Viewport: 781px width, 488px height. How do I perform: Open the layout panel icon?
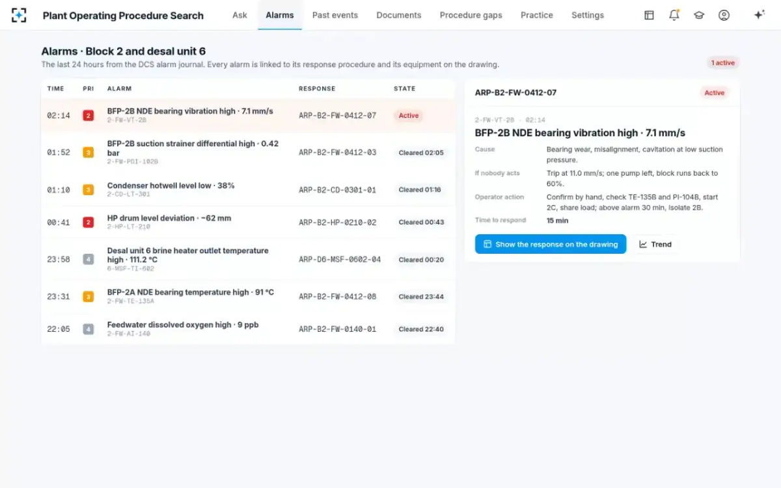(x=649, y=15)
